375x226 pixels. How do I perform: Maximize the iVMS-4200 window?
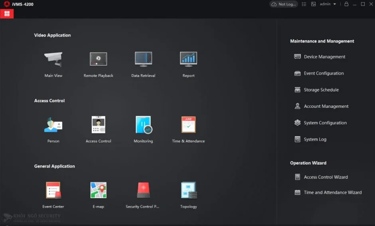(x=363, y=4)
